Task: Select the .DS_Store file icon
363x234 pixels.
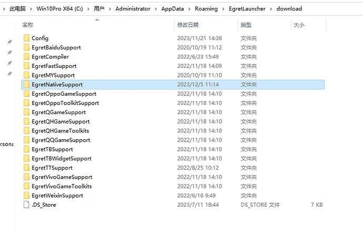Action: 26,205
